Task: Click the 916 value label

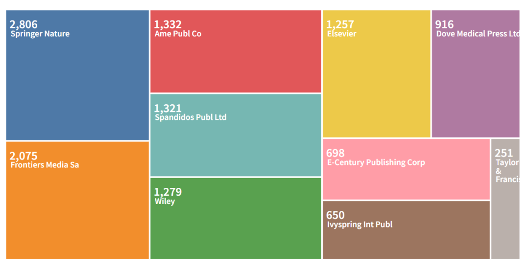Action: [x=444, y=24]
